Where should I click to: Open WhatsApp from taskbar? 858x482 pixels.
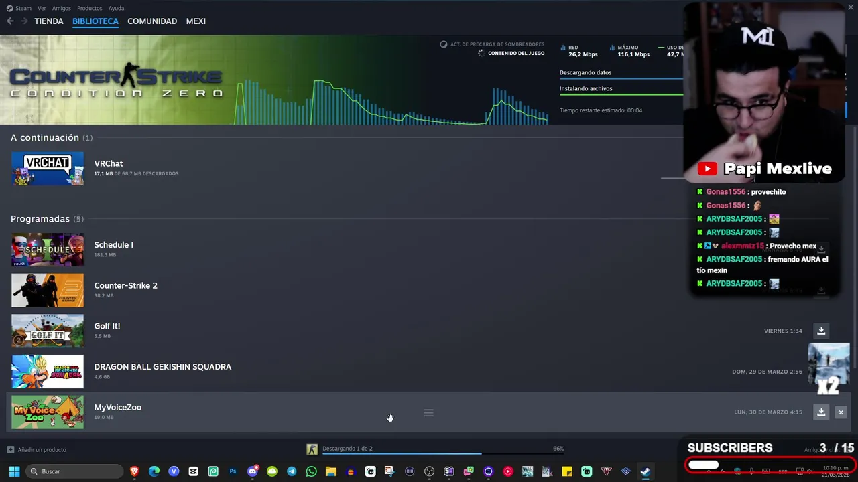pos(311,471)
